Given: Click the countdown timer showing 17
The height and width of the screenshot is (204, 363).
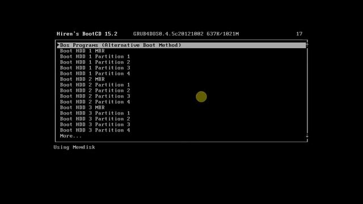Looking at the screenshot, I should click(x=299, y=34).
